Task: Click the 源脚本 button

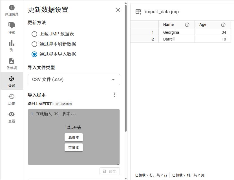Action: tap(74, 137)
